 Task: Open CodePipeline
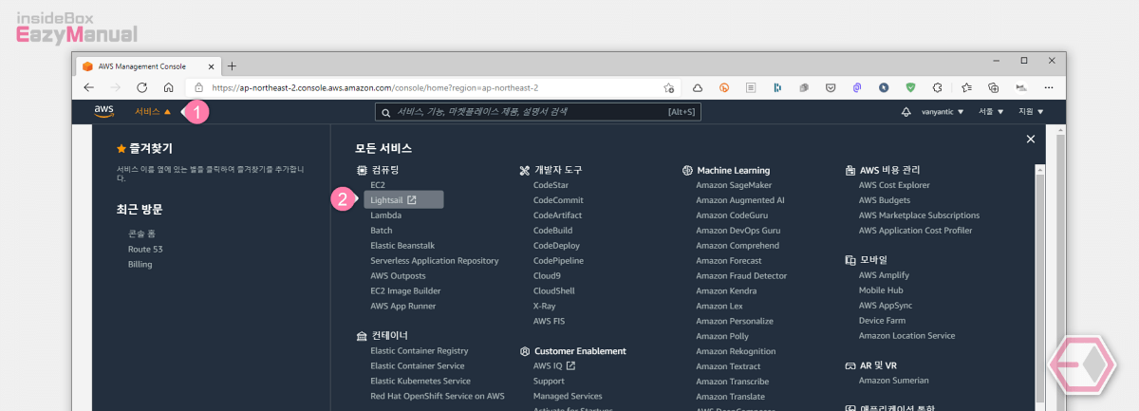click(x=558, y=261)
